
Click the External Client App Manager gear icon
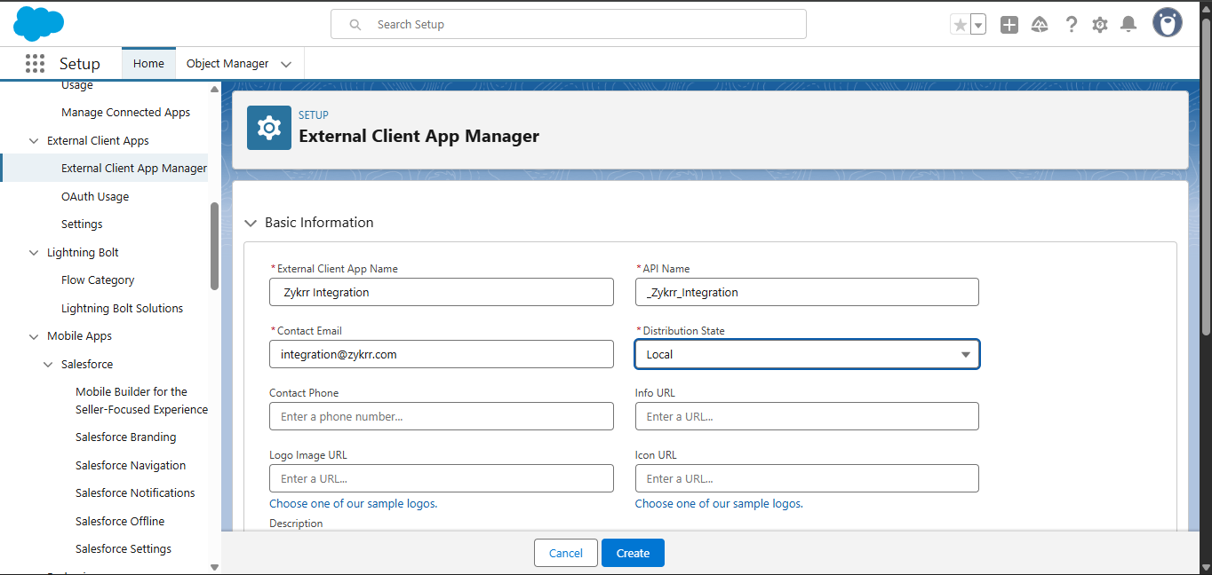[x=269, y=128]
